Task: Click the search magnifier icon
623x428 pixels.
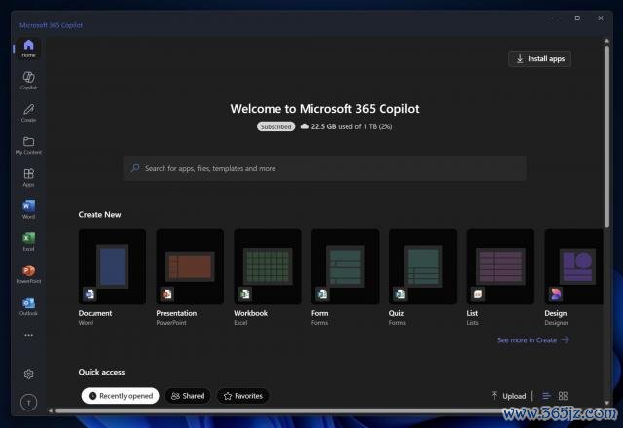Action: 135,168
